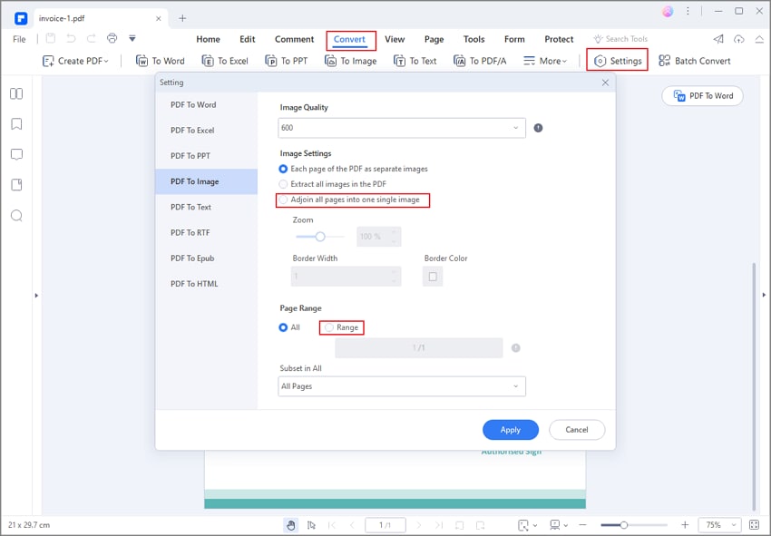This screenshot has height=536, width=771.
Task: Select PDF To PPT settings
Action: [x=206, y=156]
